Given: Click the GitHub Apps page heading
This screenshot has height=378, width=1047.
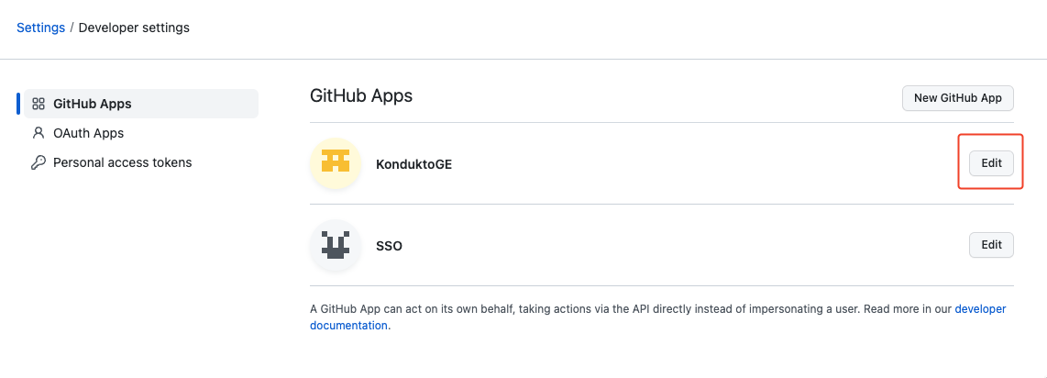Looking at the screenshot, I should (x=361, y=95).
